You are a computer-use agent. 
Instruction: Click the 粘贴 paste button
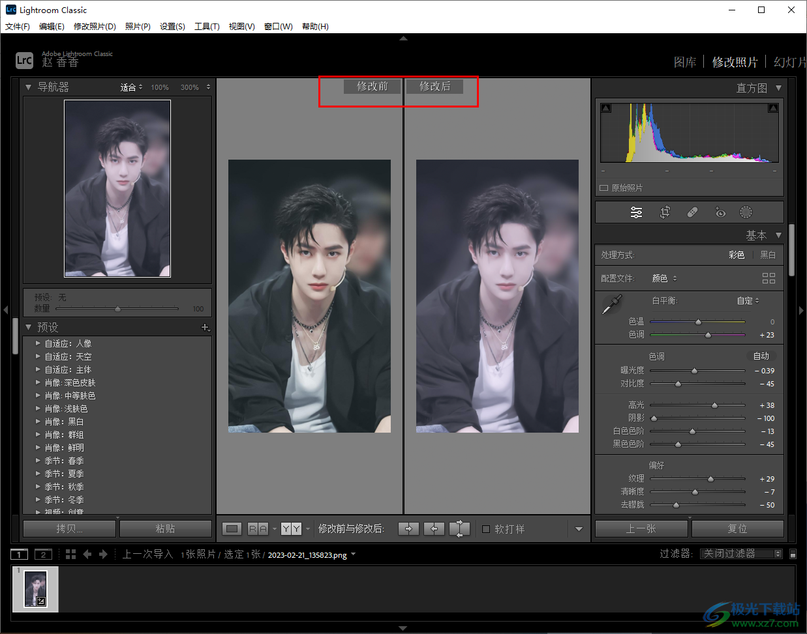[x=165, y=528]
